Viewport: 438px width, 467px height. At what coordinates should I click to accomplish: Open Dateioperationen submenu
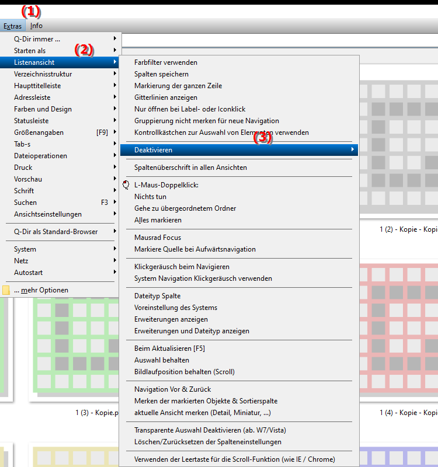[x=60, y=156]
